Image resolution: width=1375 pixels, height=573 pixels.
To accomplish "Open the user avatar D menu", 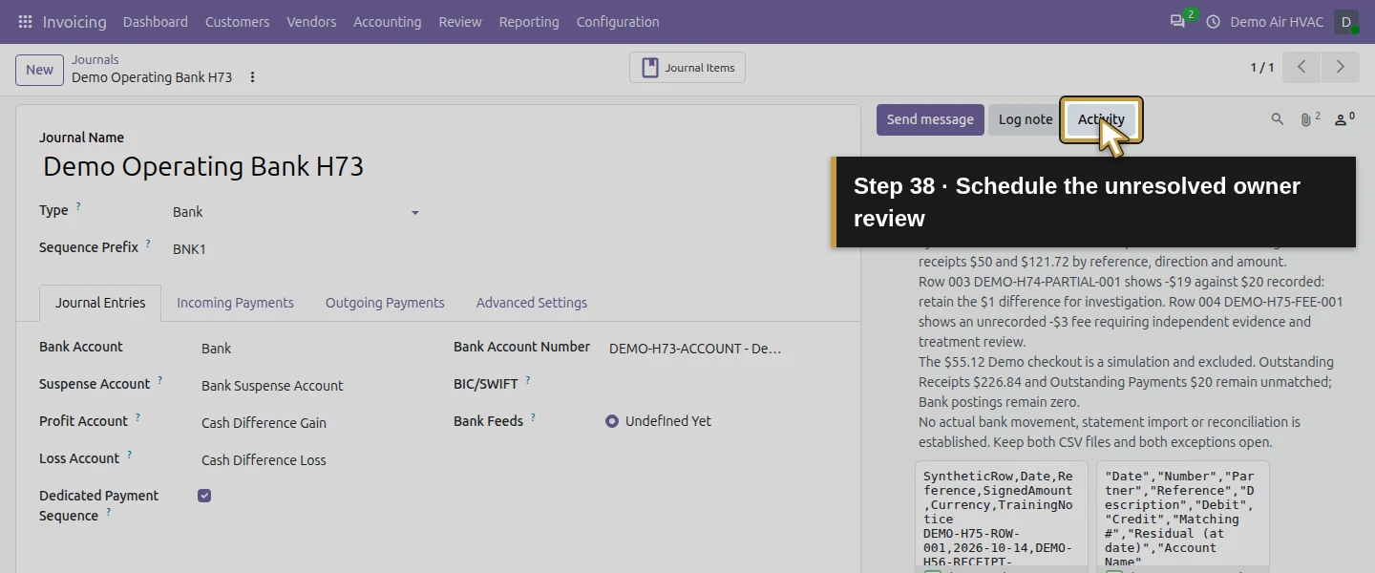I will tap(1346, 22).
